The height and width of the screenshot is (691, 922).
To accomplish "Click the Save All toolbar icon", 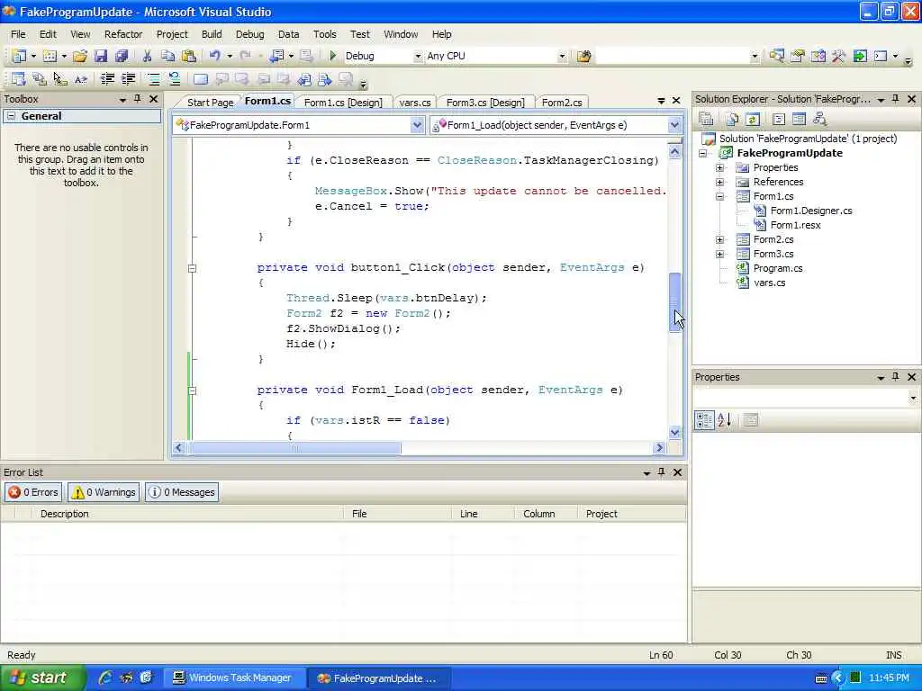I will pyautogui.click(x=122, y=56).
